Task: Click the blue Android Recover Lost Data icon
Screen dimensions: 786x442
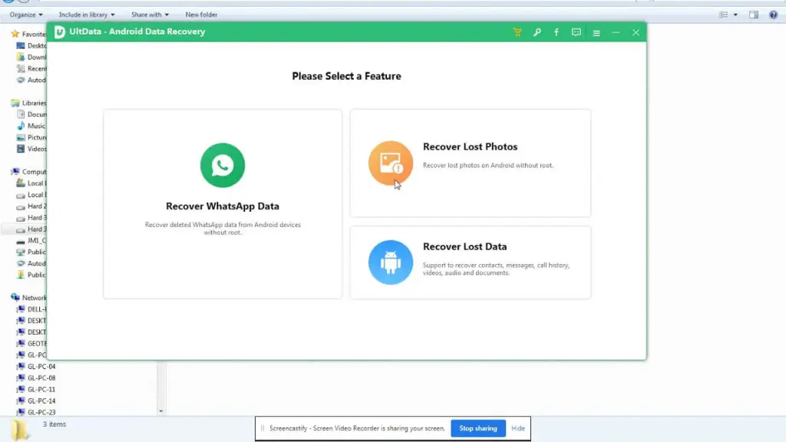Action: [x=390, y=262]
